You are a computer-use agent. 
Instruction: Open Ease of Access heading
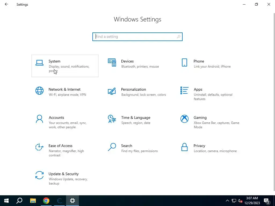pyautogui.click(x=60, y=146)
